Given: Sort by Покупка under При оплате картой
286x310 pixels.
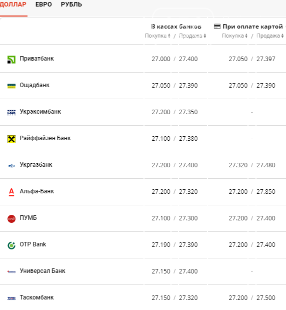Looking at the screenshot, I should [234, 36].
